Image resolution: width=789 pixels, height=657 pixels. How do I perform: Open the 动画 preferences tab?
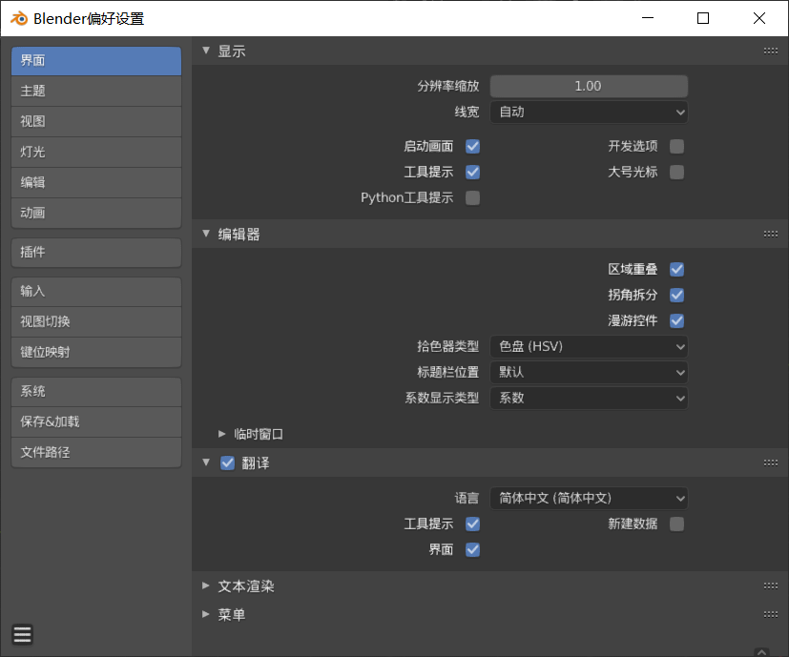point(96,213)
